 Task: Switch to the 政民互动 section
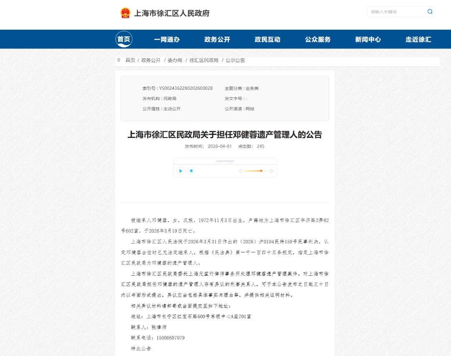(x=268, y=39)
